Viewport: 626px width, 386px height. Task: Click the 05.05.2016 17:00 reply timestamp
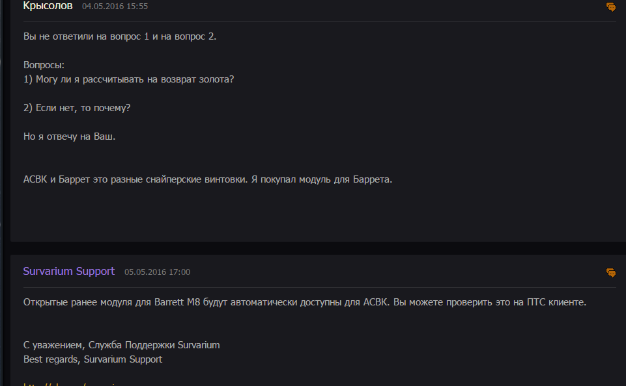pos(157,272)
